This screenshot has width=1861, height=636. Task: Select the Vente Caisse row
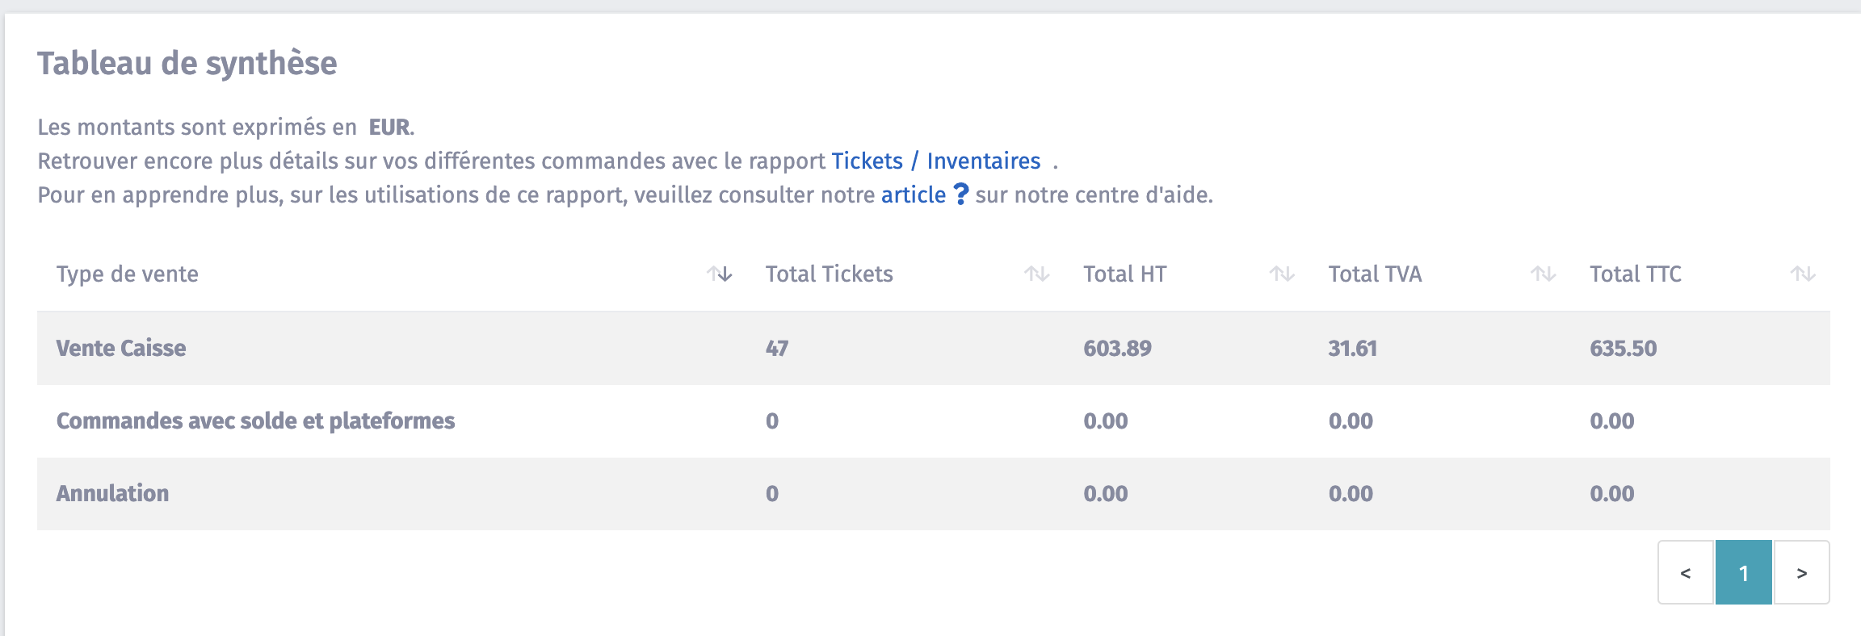(x=934, y=349)
